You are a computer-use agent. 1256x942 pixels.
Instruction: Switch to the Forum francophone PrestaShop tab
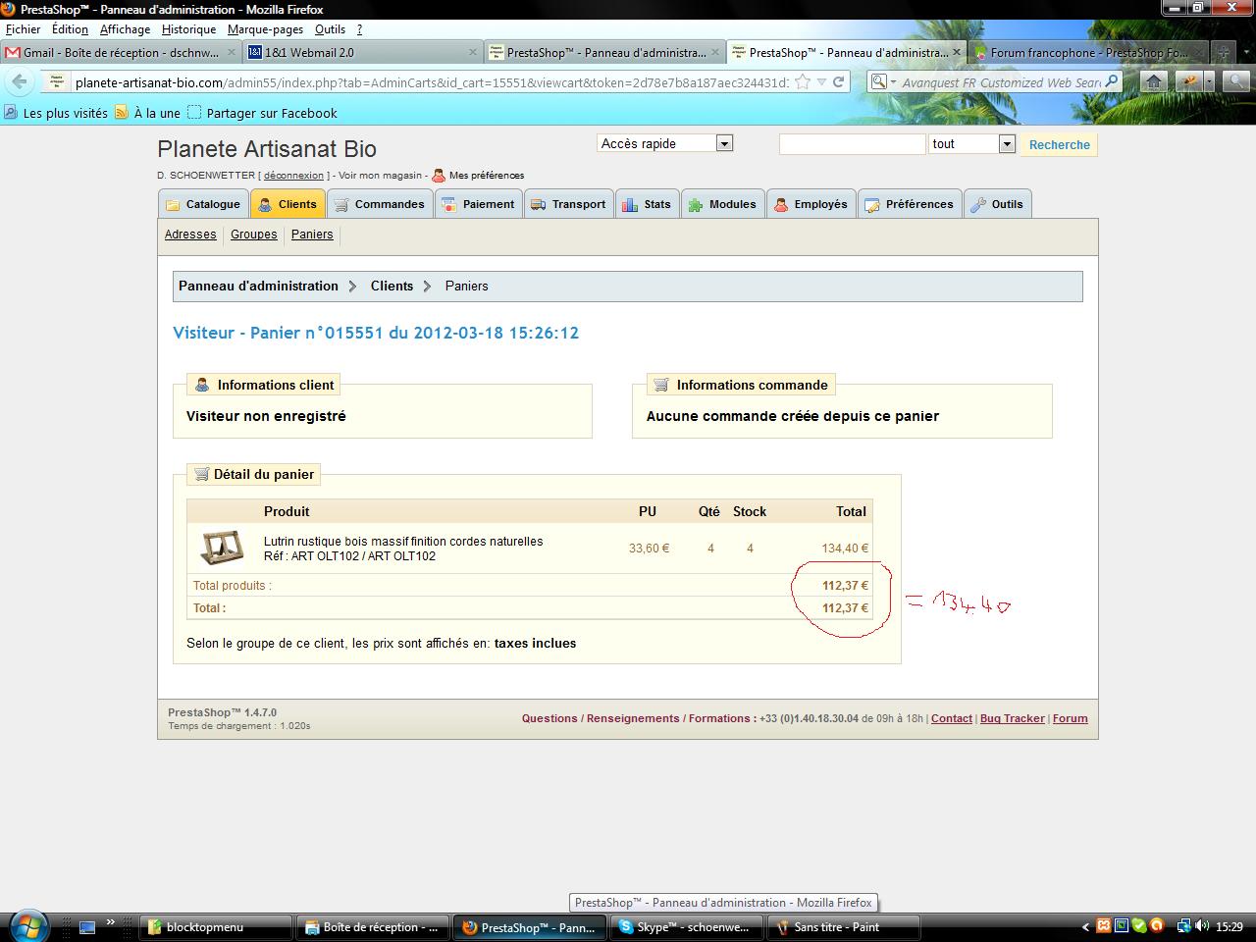point(1088,52)
